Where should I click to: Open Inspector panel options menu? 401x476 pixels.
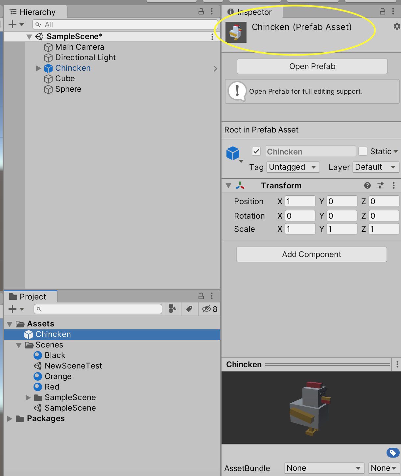393,12
